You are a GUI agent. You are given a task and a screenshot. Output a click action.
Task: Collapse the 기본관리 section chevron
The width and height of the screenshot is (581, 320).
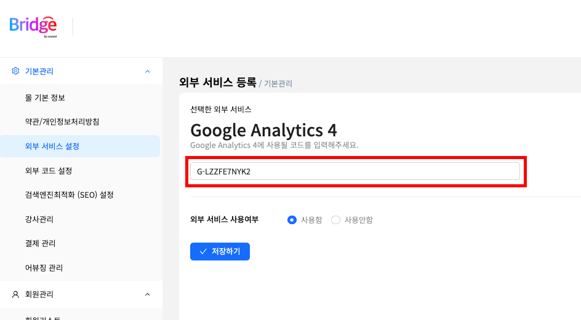click(147, 71)
